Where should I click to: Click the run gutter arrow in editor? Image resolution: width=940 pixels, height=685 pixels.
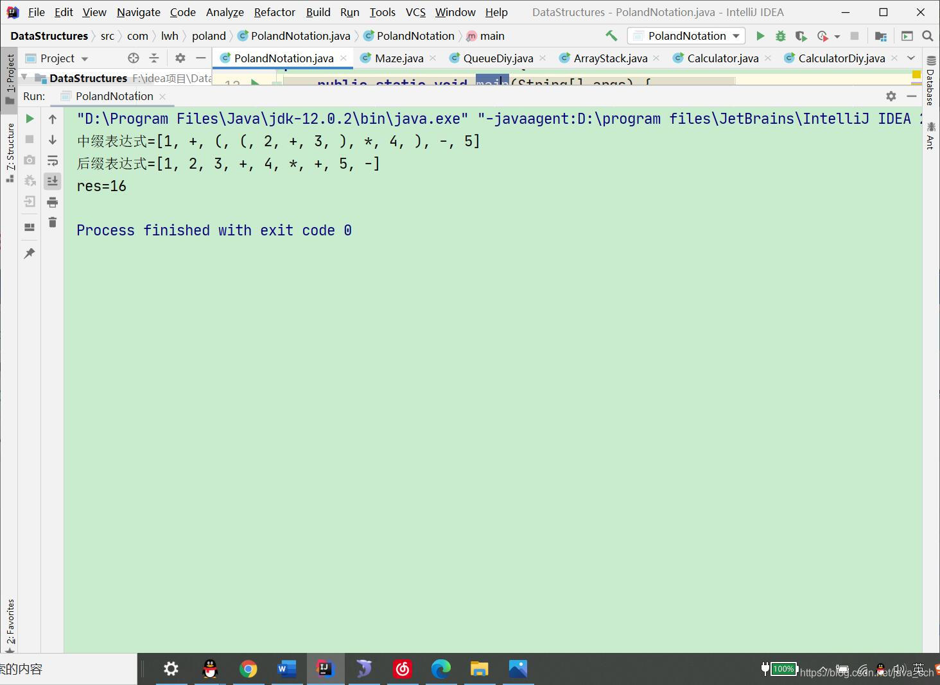click(x=255, y=82)
